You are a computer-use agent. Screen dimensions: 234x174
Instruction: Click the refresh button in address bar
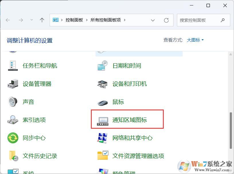[166, 20]
